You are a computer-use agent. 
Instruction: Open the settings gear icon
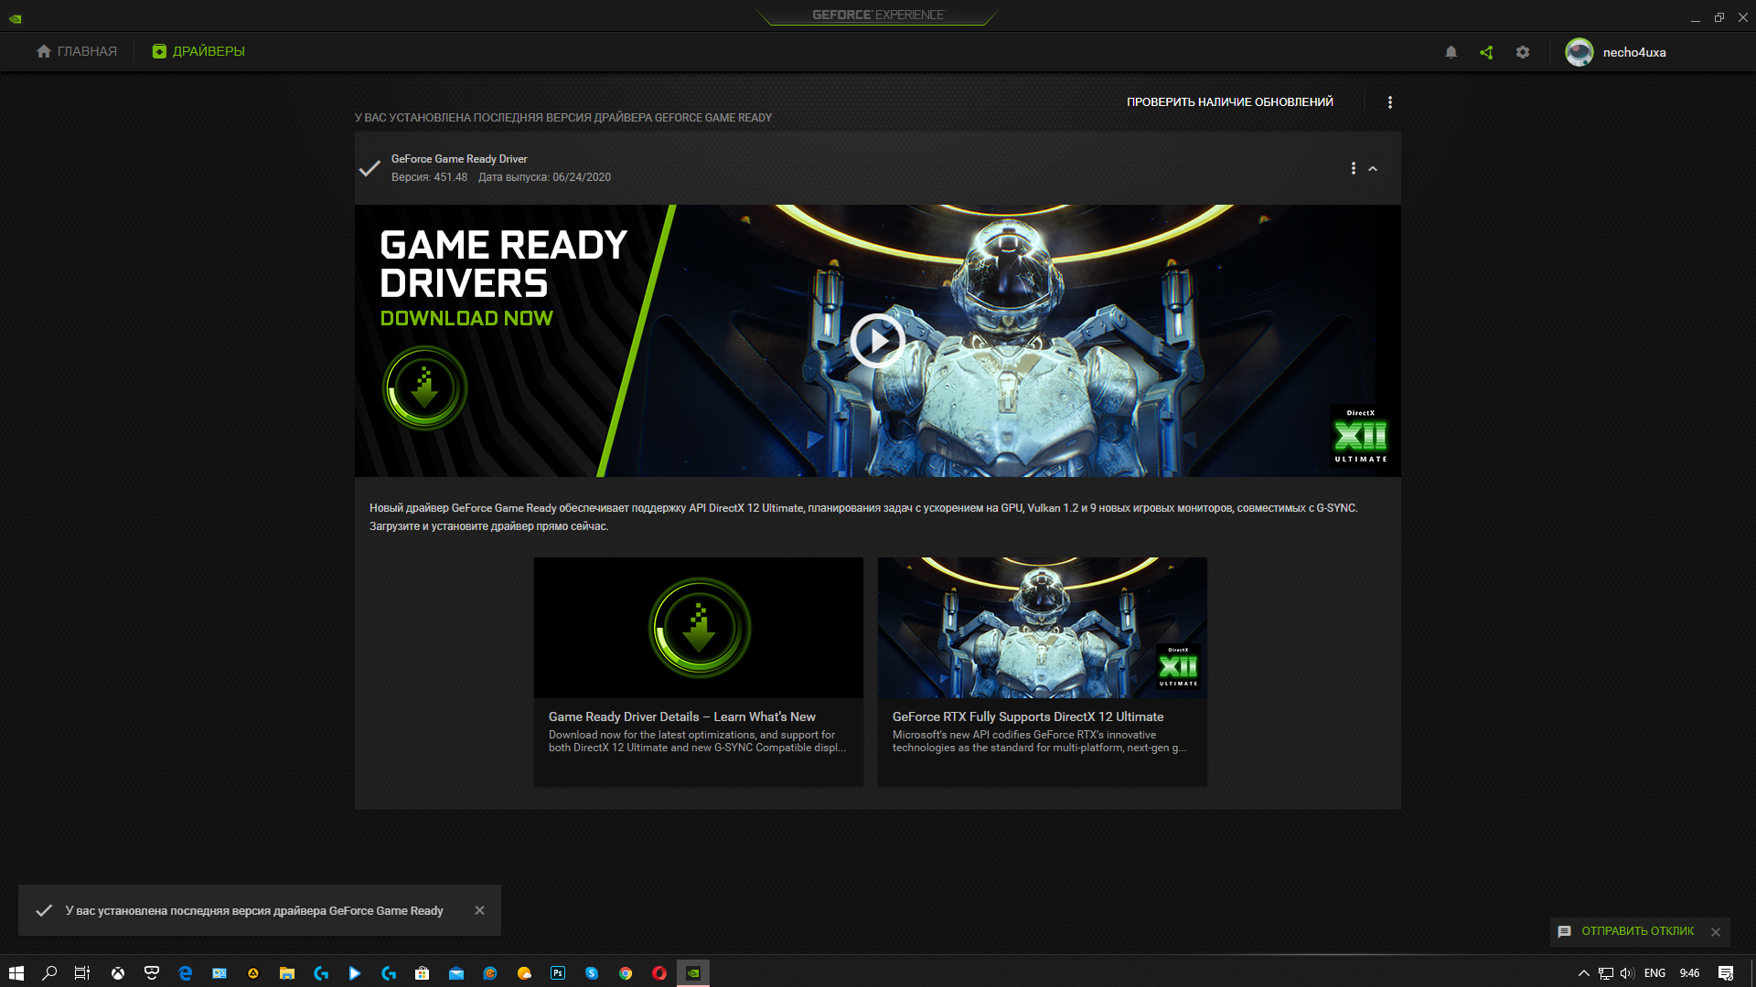pyautogui.click(x=1523, y=52)
